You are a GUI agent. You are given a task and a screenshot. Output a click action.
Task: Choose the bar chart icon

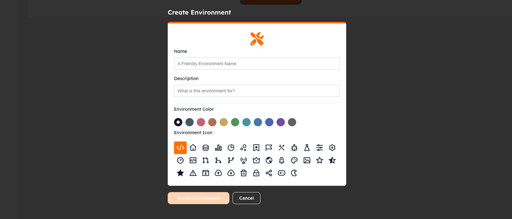click(218, 148)
